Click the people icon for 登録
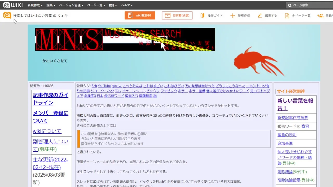Screen dimensions: 333x187 click(x=320, y=16)
